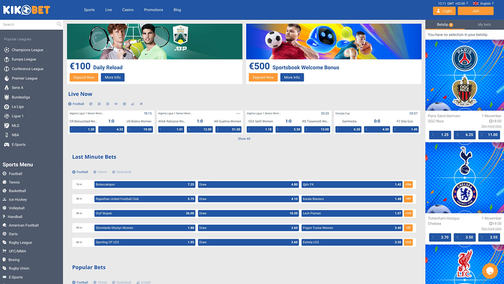Image resolution: width=504 pixels, height=284 pixels.
Task: Open the live chat bubble
Action: click(x=490, y=271)
